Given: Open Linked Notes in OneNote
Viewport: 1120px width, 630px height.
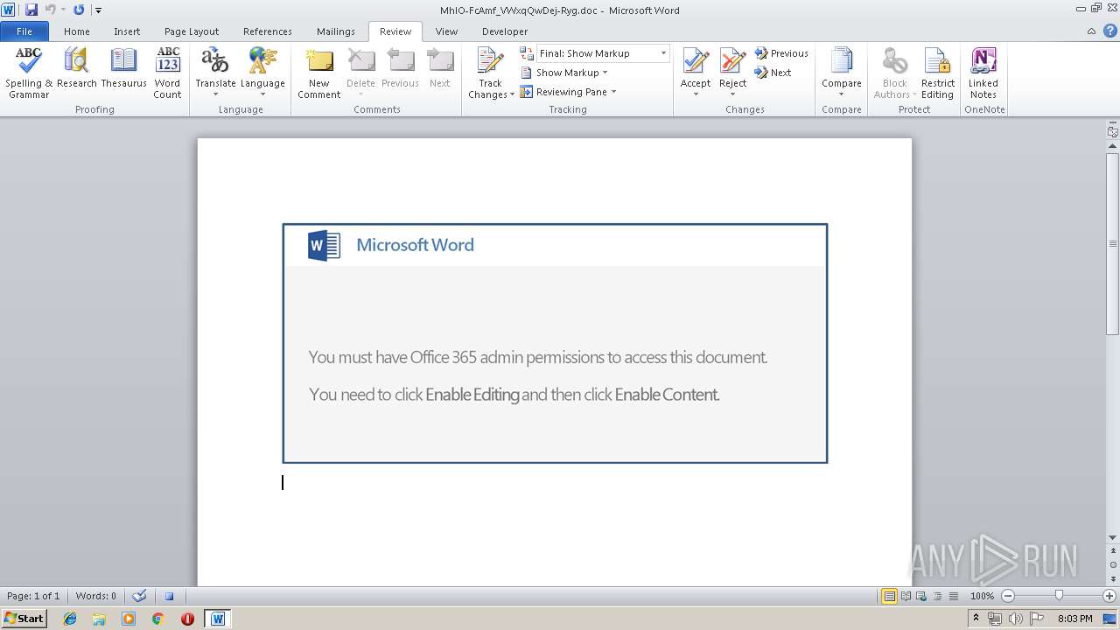Looking at the screenshot, I should [x=983, y=73].
